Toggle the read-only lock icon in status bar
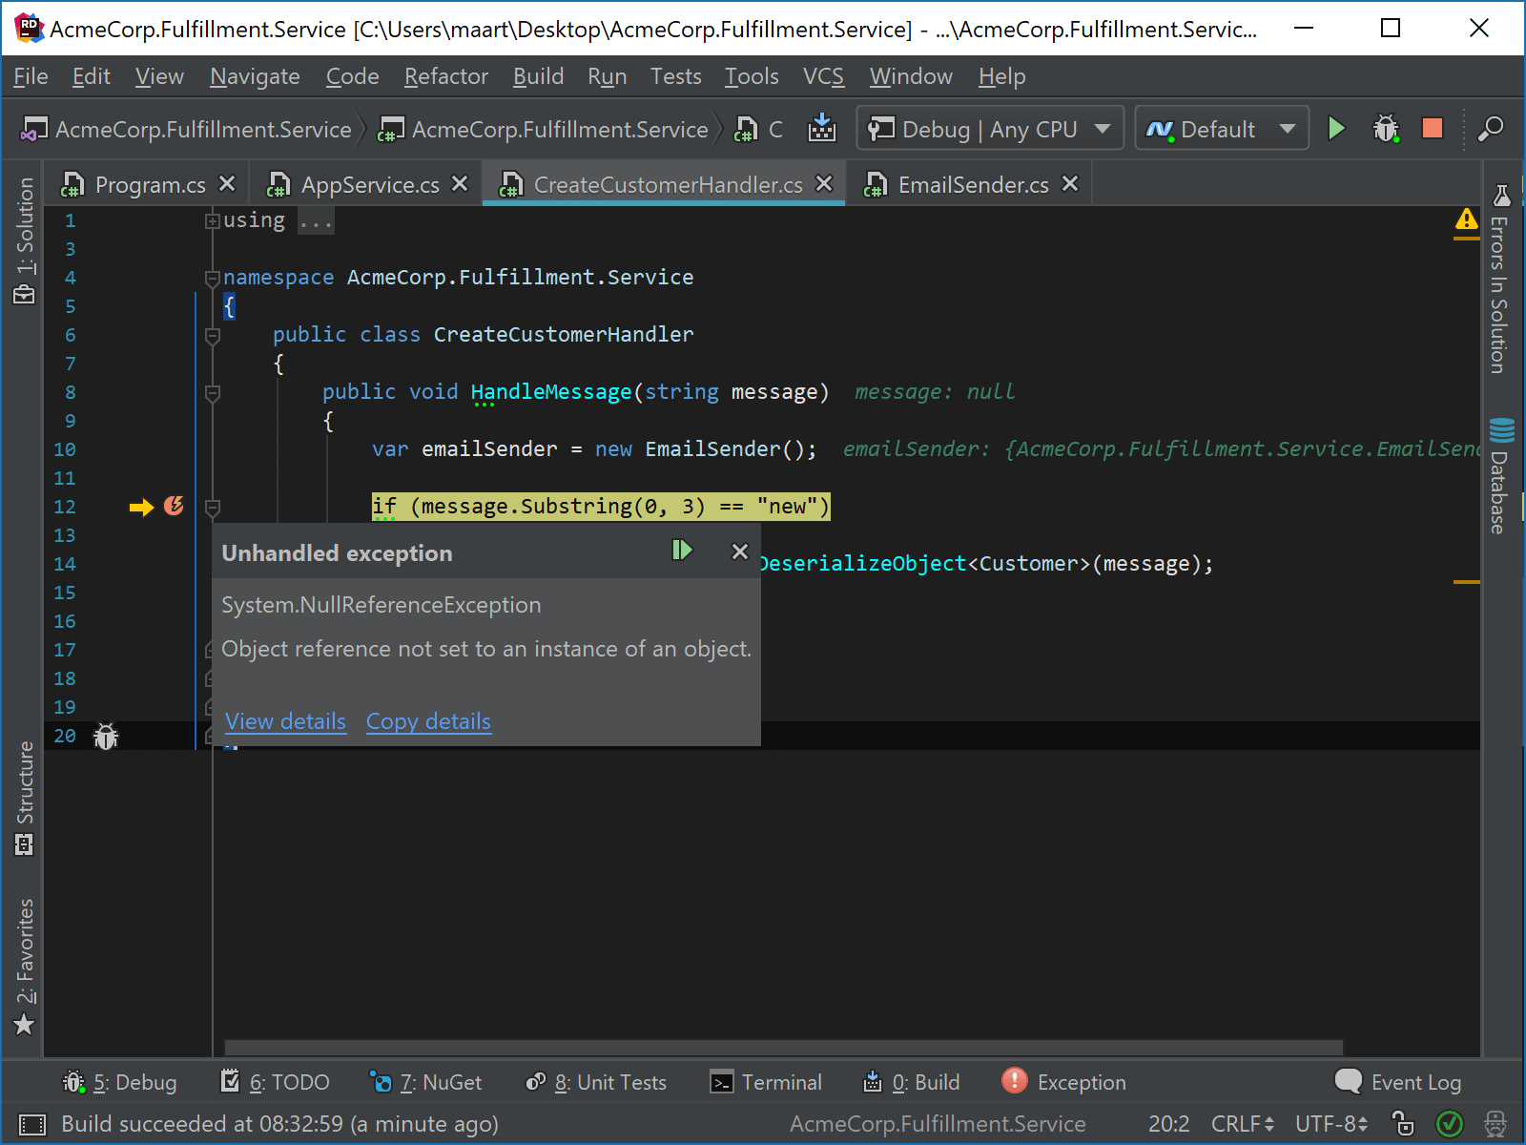 [x=1402, y=1124]
